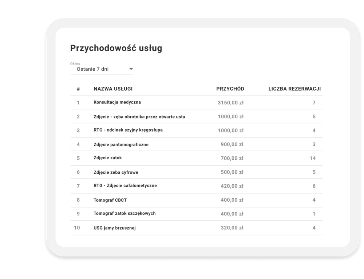Open RTG - Zdjęcie cafalometyczne row

(x=125, y=186)
